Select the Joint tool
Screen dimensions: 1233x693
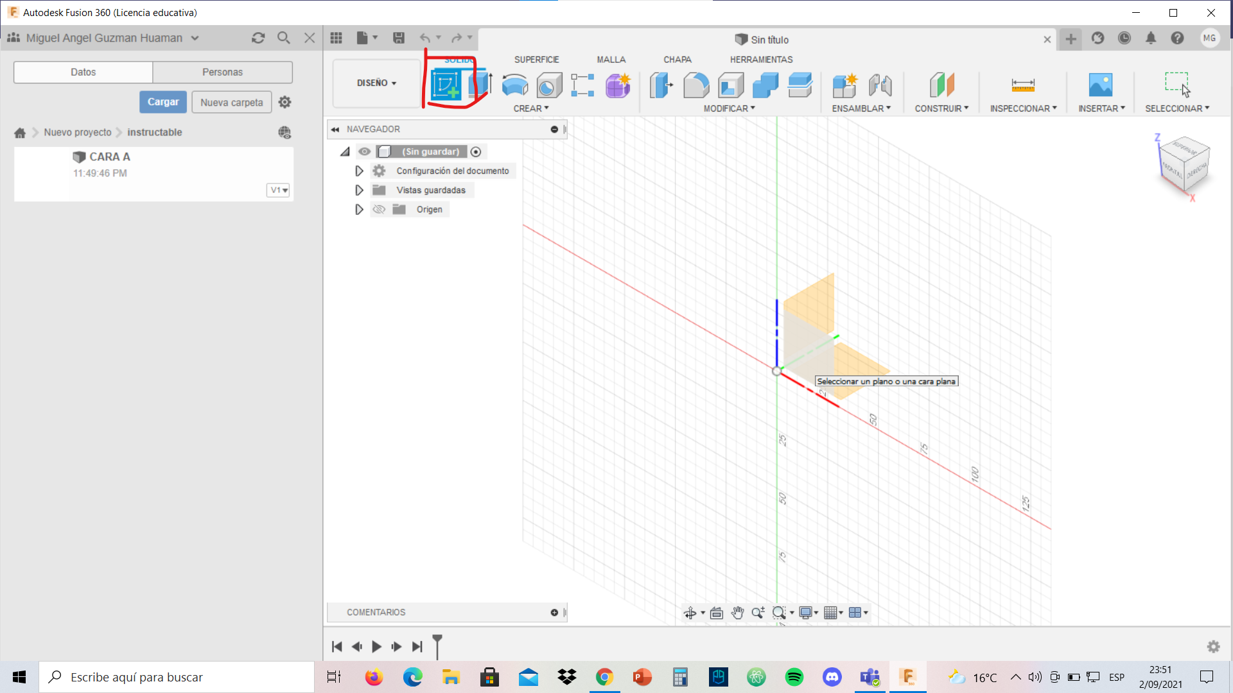[x=880, y=85]
